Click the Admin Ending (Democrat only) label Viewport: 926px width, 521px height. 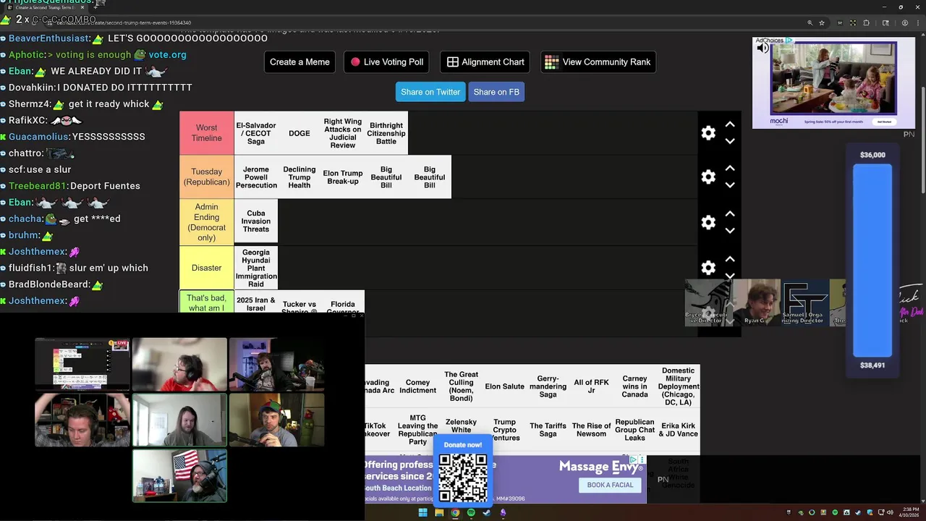point(207,222)
